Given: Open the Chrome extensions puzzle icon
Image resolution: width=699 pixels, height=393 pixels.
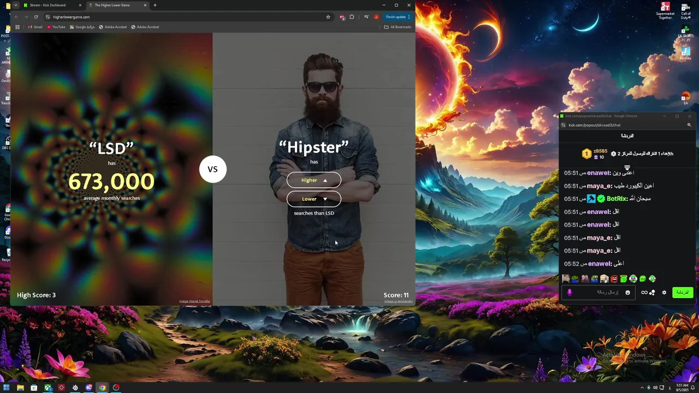Looking at the screenshot, I should pos(352,17).
